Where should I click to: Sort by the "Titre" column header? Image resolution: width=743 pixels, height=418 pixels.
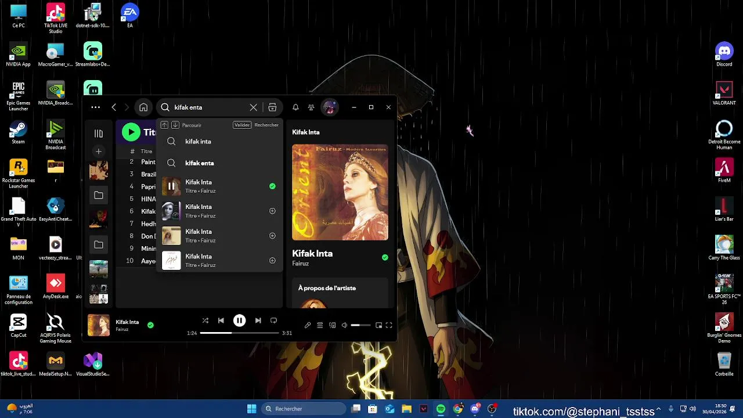147,152
